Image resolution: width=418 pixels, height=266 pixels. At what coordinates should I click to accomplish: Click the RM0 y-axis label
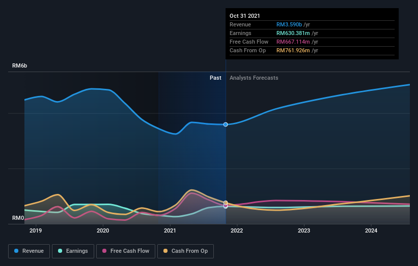18,218
